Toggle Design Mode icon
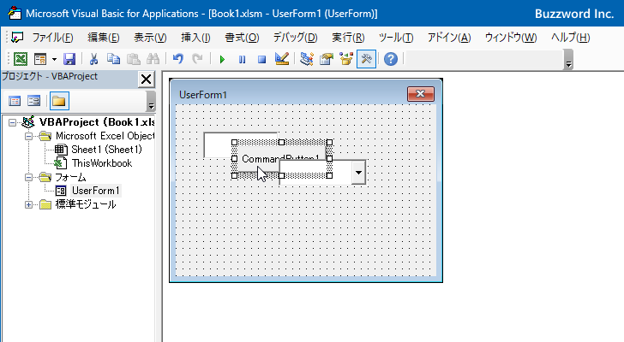Screen dimensions: 624x342 (x=282, y=59)
